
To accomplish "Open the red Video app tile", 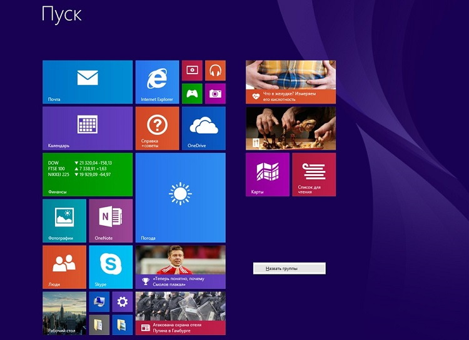I will [192, 70].
